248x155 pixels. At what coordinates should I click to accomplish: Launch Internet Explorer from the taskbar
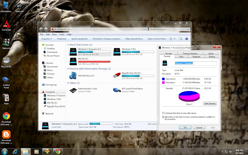click(x=15, y=152)
